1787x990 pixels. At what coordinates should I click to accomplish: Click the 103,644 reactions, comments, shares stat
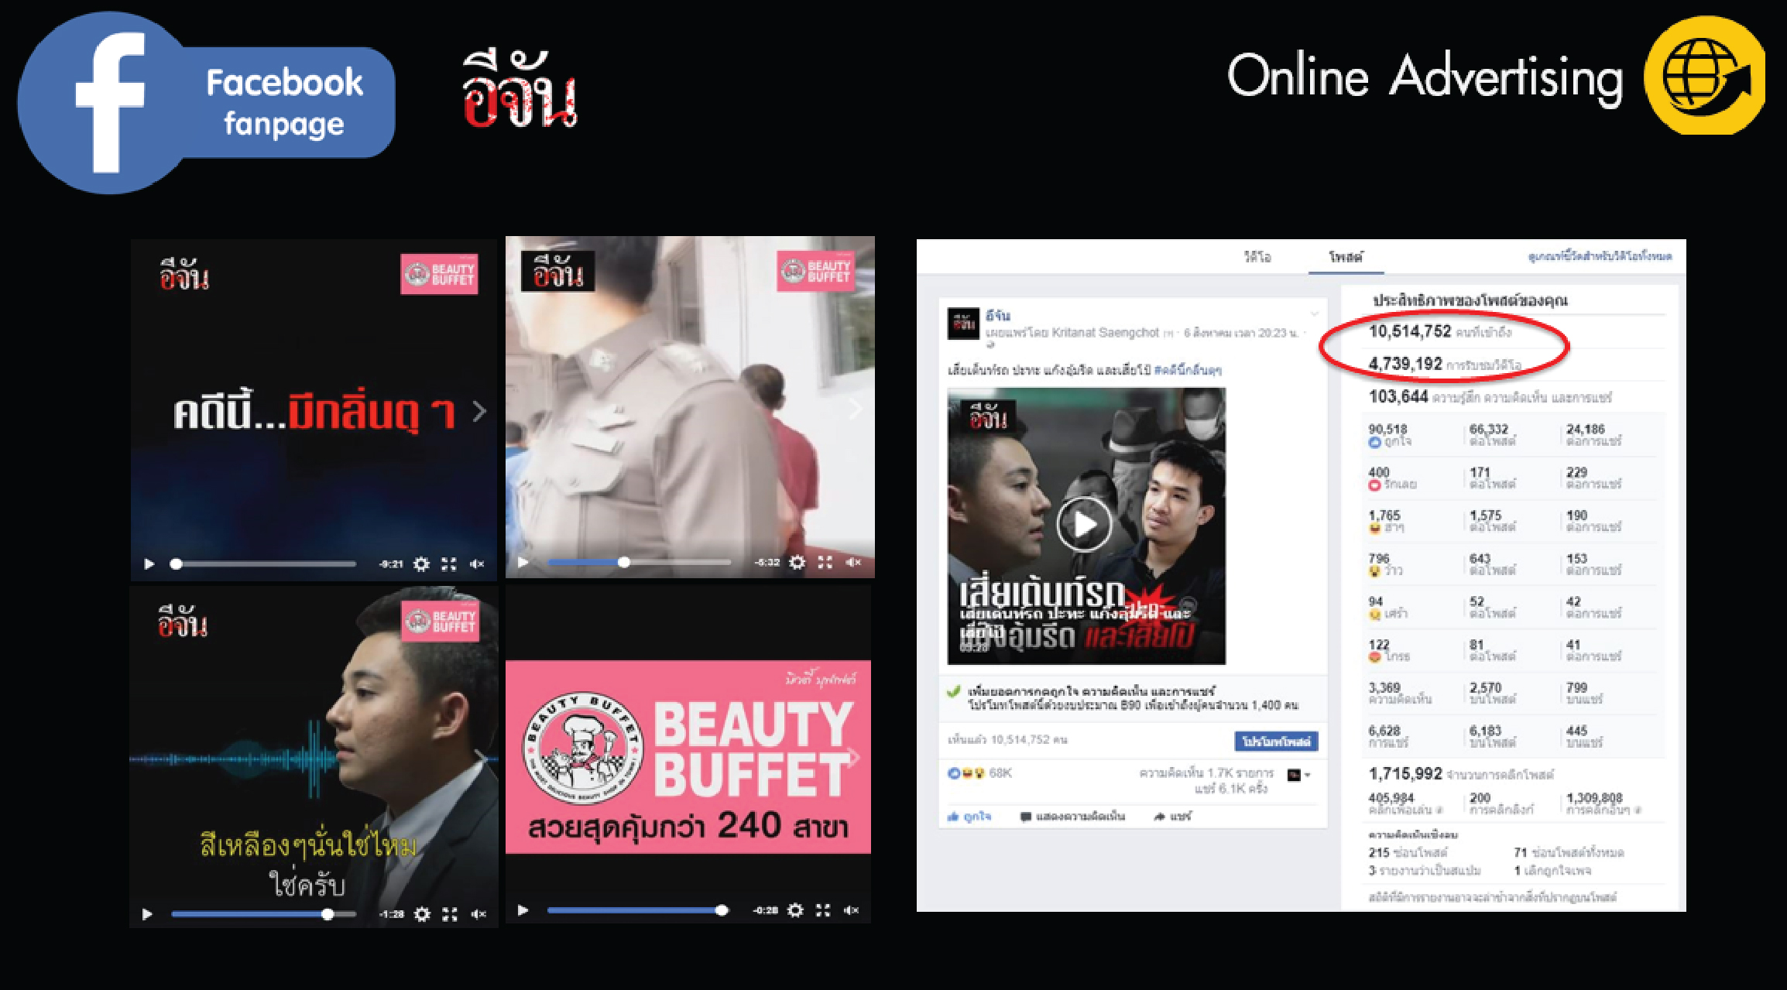[1490, 397]
